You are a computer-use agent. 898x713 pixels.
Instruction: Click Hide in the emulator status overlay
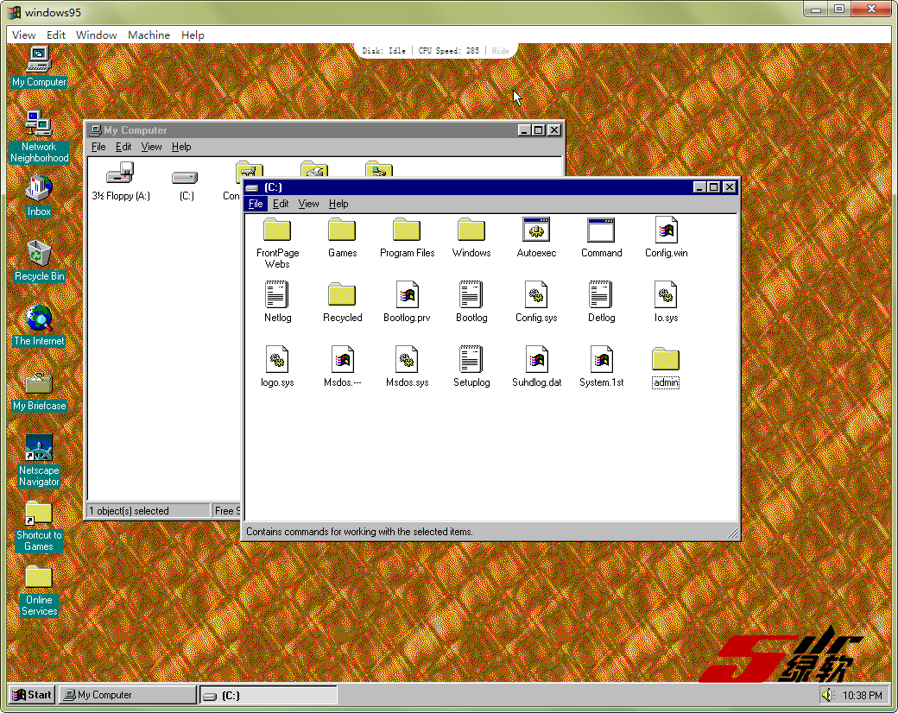click(501, 51)
